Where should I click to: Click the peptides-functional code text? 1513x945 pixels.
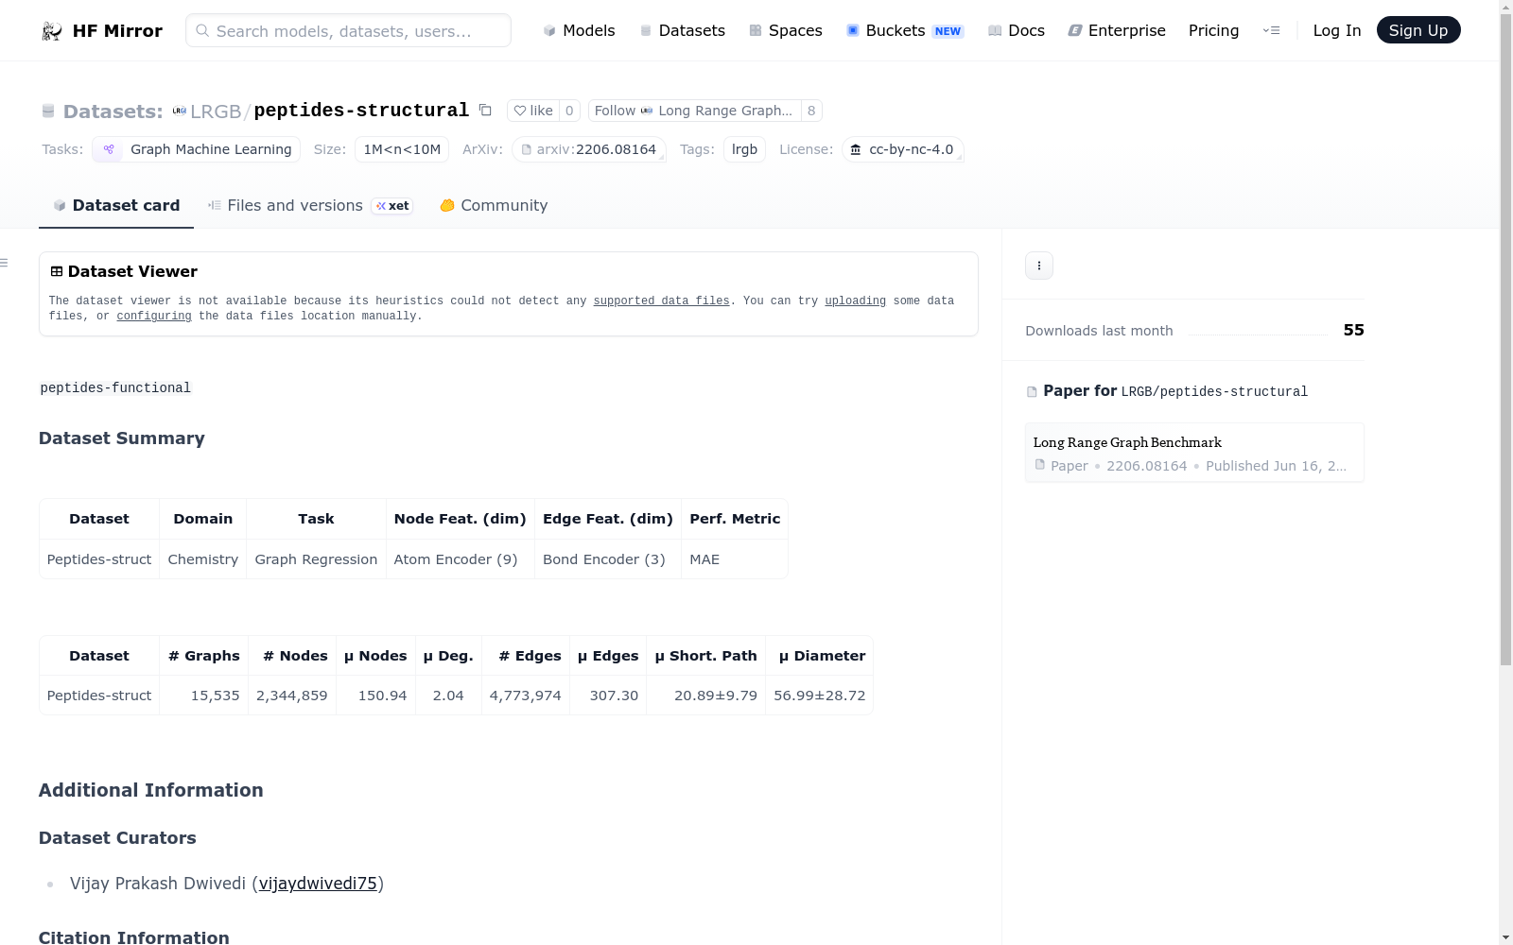tap(115, 388)
